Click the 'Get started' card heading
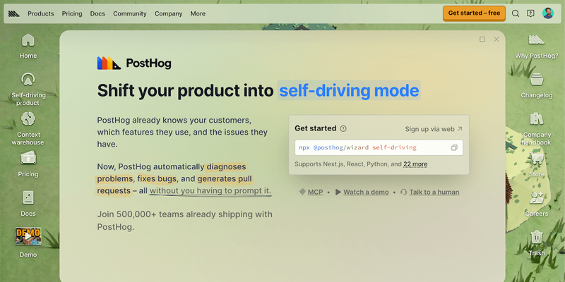Screen dimensions: 565x282 315,128
